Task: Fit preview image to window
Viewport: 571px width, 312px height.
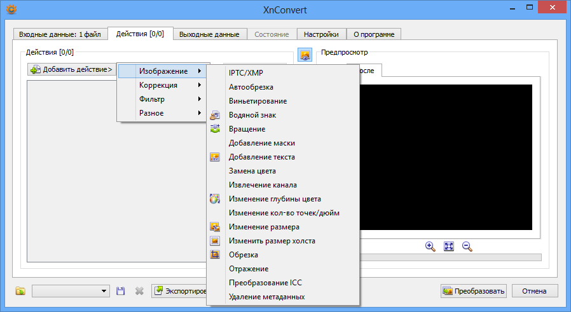Action: click(x=449, y=247)
